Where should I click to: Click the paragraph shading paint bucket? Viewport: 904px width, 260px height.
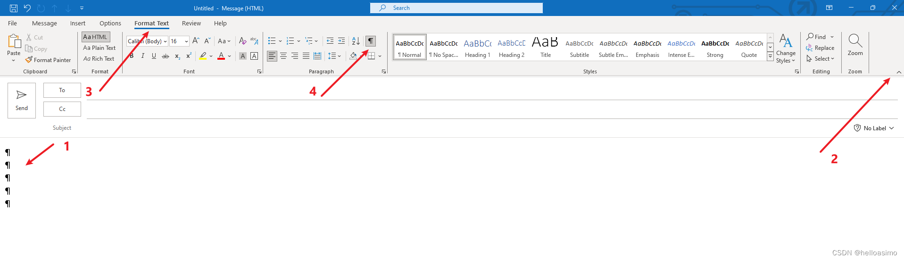coord(353,56)
